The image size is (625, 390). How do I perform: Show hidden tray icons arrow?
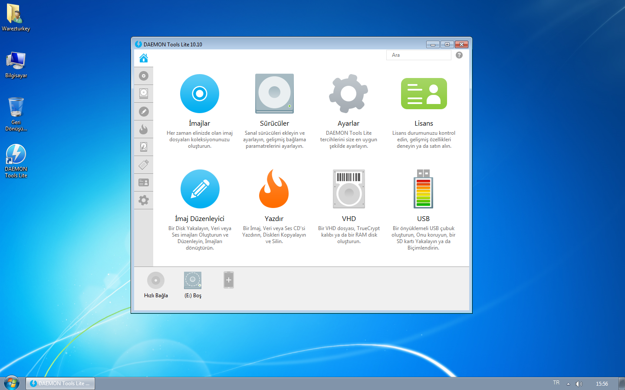point(568,384)
